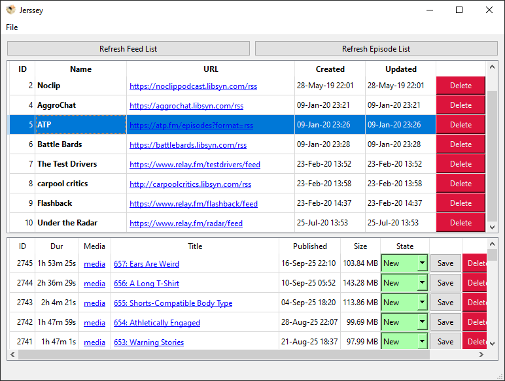Select the Under the Radar feed row
The width and height of the screenshot is (505, 381).
coord(67,223)
